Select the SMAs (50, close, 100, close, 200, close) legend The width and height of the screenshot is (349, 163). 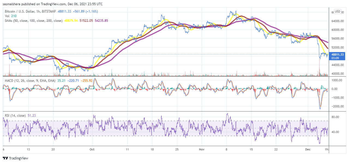(x=34, y=21)
